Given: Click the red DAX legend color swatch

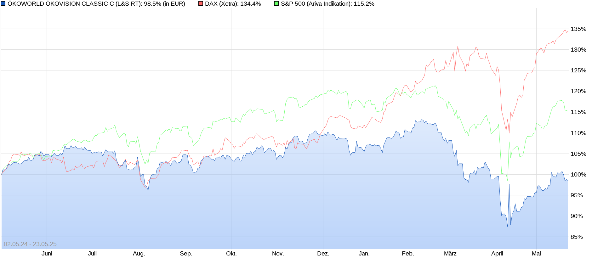Looking at the screenshot, I should (201, 4).
